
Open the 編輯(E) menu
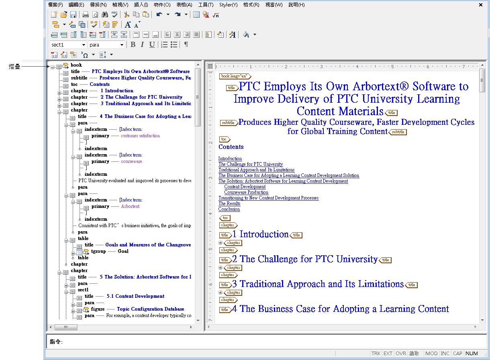tap(76, 5)
